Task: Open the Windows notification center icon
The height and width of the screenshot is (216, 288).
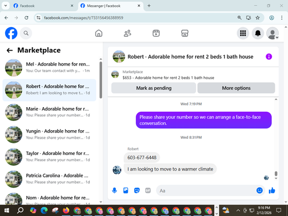Action: (x=279, y=210)
